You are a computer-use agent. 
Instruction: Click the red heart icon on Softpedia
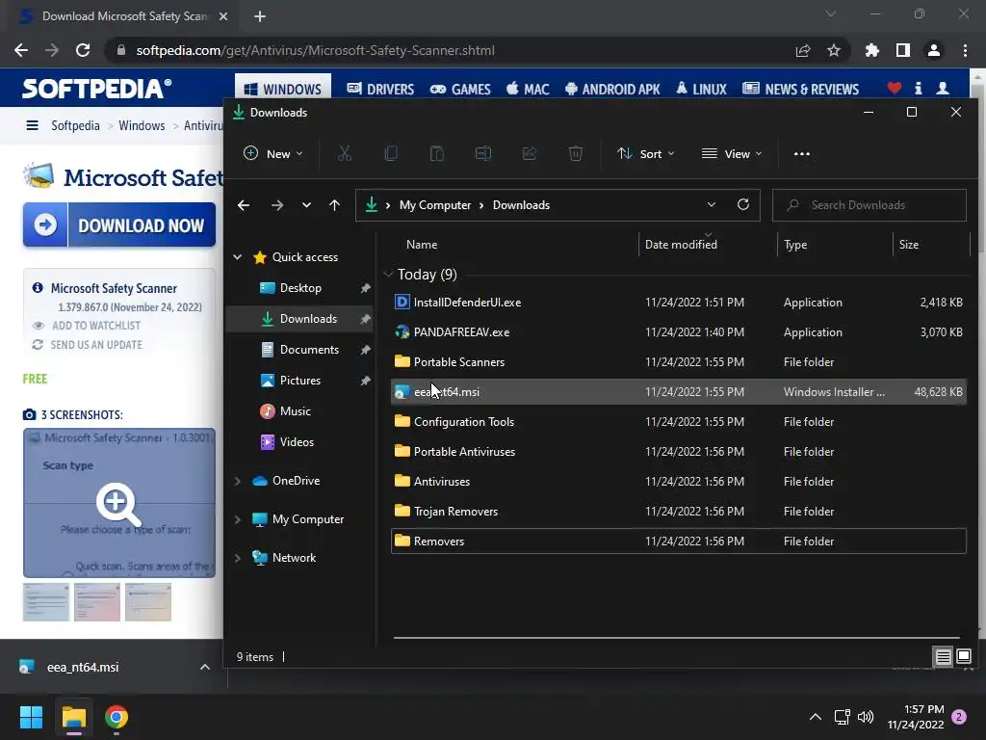pos(895,89)
